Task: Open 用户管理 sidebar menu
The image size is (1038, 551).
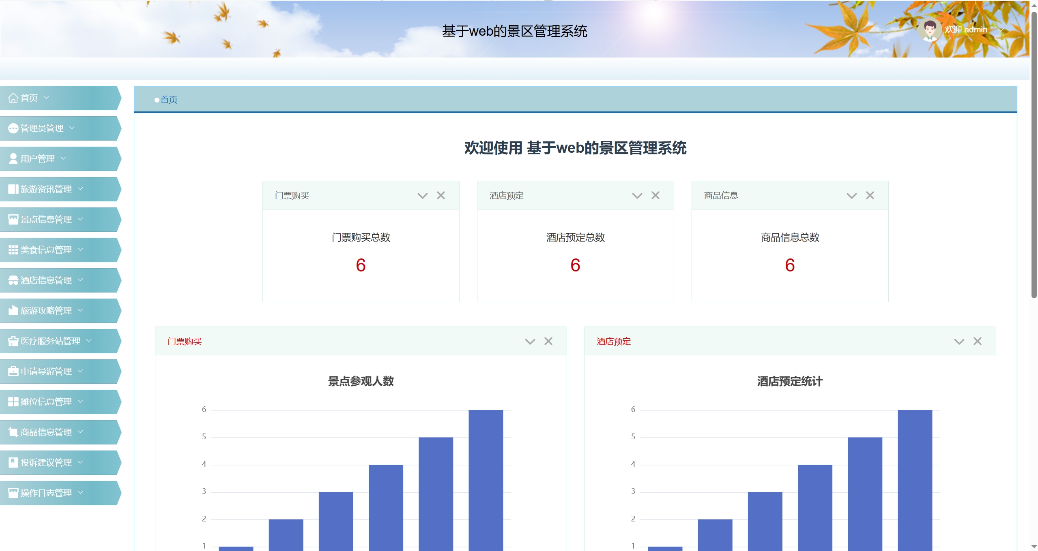Action: click(x=60, y=159)
